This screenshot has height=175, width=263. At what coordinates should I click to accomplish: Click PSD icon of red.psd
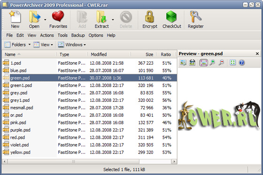pos(6,137)
